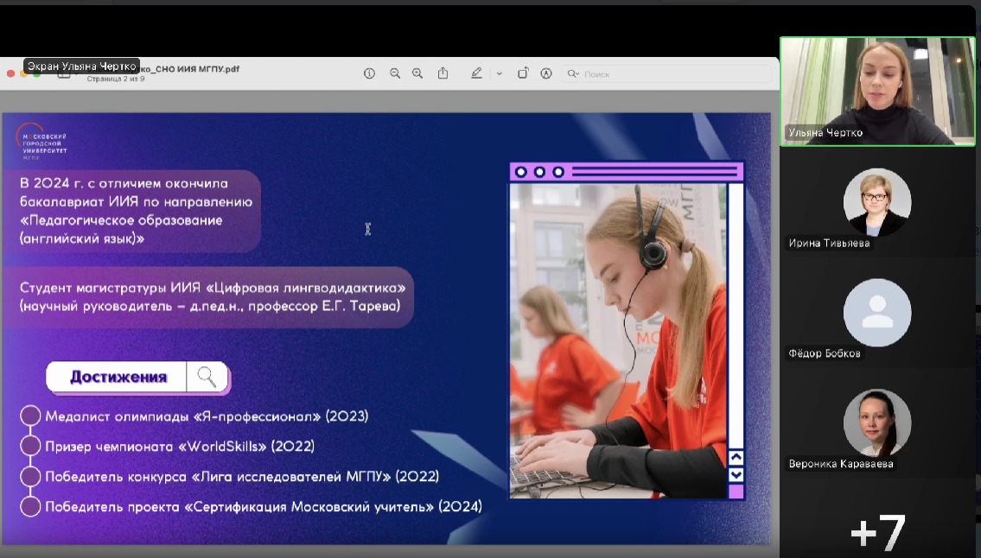Open the sidebar view button

click(x=64, y=74)
